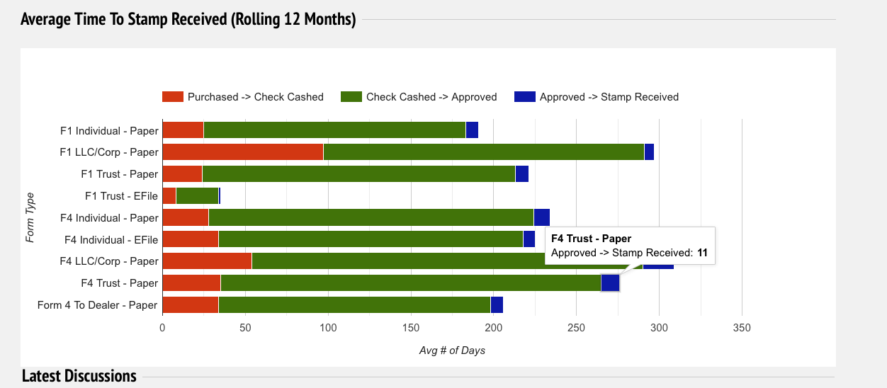Click green bar segment for Form 4 To Dealer
Screen dimensions: 887x388
tap(354, 305)
